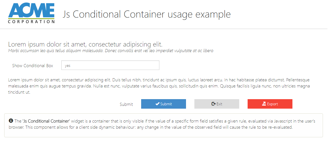Click the 'Export' text on the red button
Viewport: 328px width, 144px height.
(273, 104)
